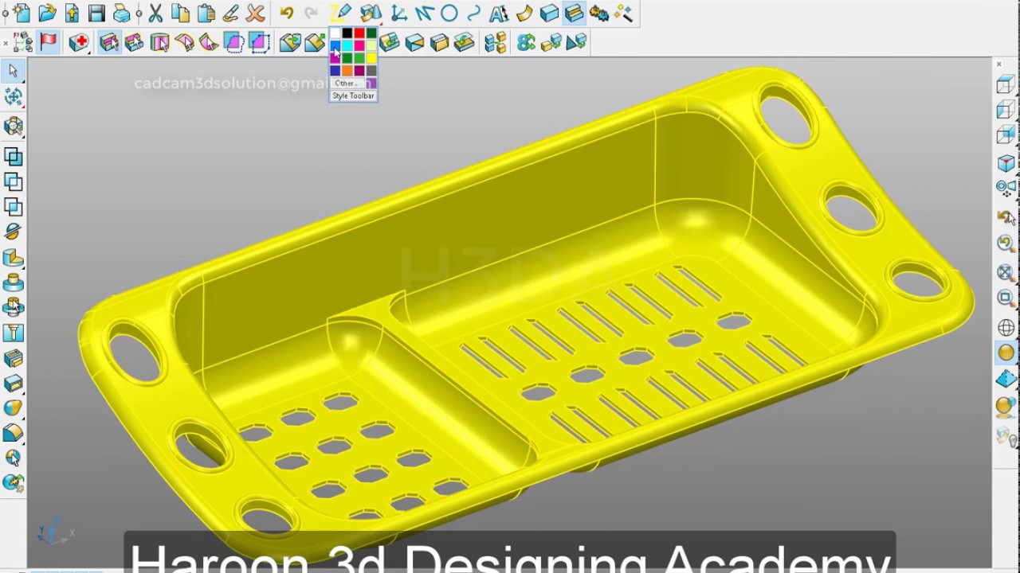Click the zoom box magnifier on right toolbar
This screenshot has width=1020, height=573.
point(1006,298)
